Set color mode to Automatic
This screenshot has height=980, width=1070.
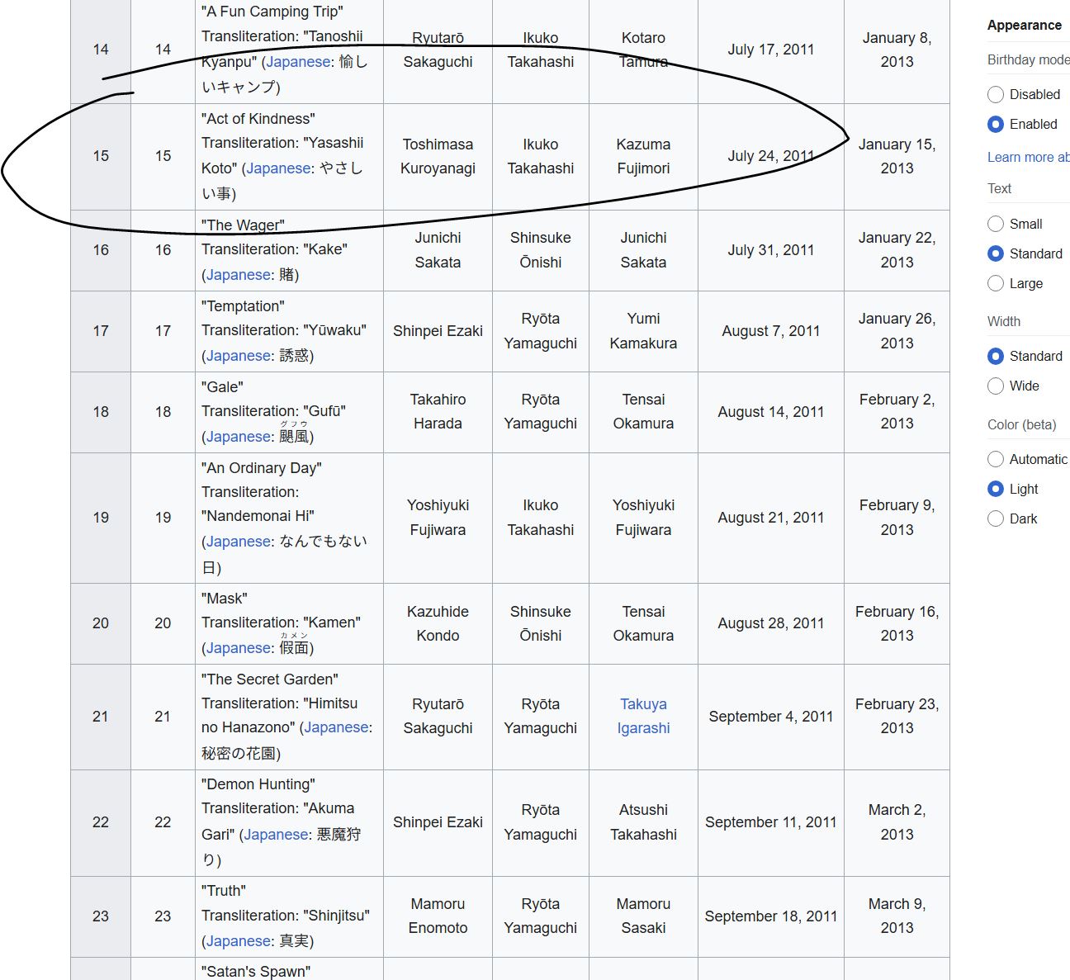pos(996,459)
